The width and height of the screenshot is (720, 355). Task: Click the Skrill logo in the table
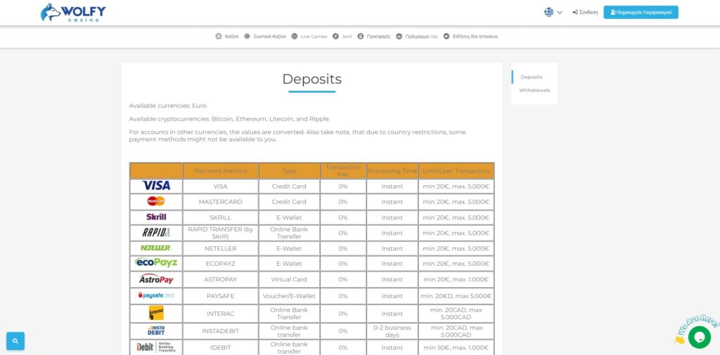[156, 217]
